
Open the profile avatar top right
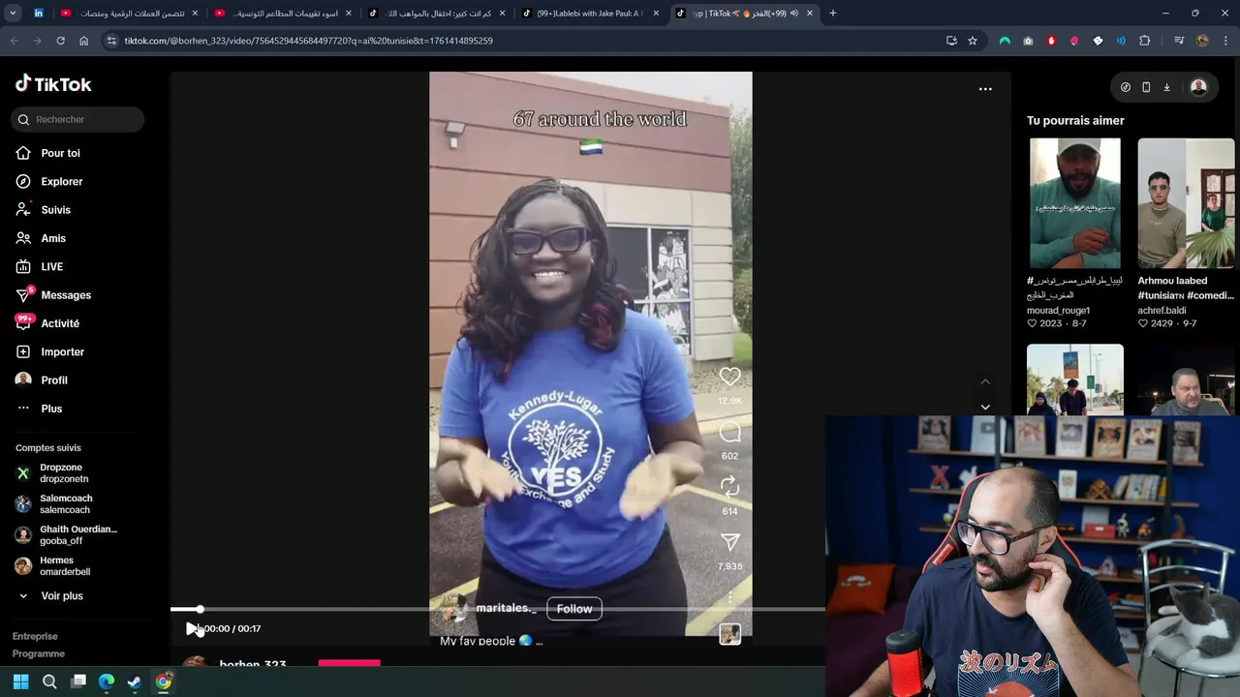1198,87
